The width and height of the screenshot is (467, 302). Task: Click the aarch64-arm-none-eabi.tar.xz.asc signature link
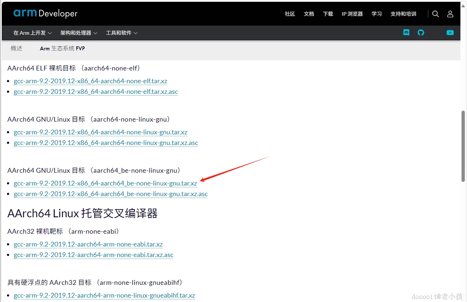[94, 255]
